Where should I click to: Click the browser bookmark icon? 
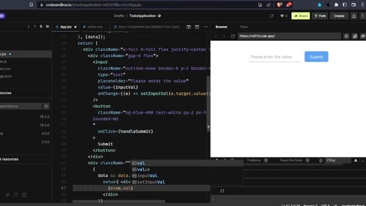tap(31, 5)
